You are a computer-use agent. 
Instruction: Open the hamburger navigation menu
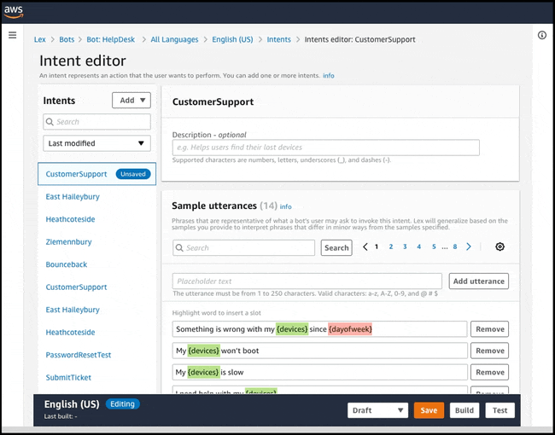pyautogui.click(x=13, y=35)
